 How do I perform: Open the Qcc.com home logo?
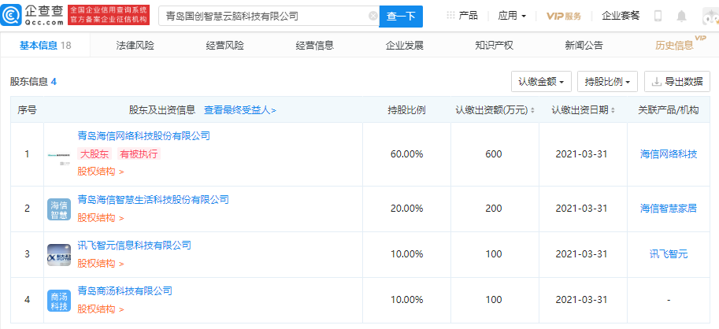pyautogui.click(x=32, y=16)
